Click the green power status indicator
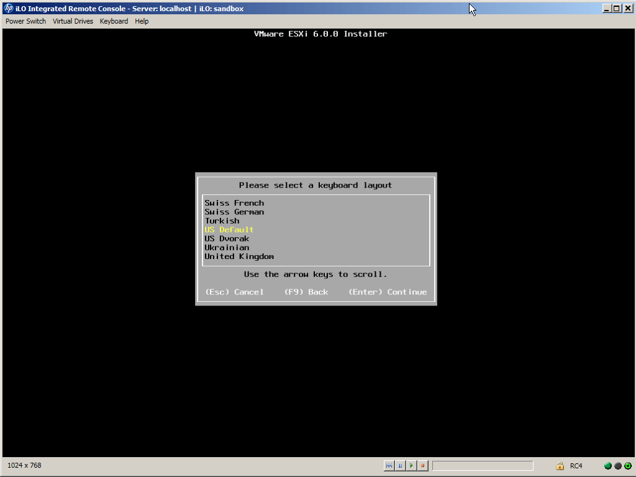Viewport: 636px width, 477px height. point(628,466)
